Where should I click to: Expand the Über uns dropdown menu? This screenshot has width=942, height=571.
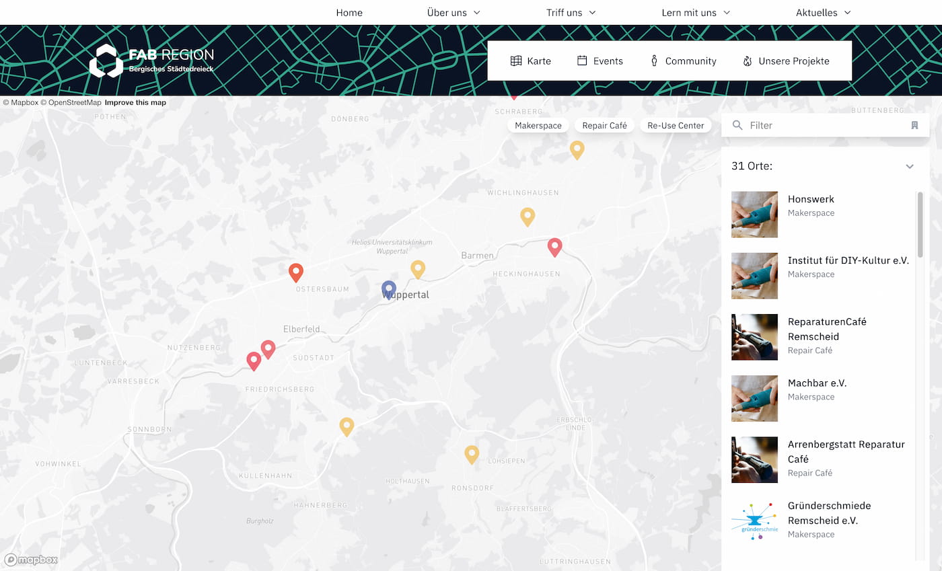pyautogui.click(x=454, y=12)
